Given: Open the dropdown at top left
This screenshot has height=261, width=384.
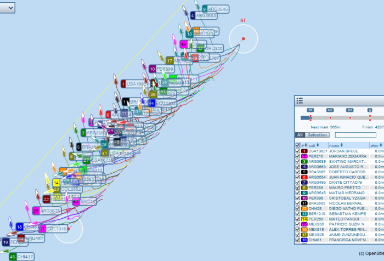Looking at the screenshot, I should 8,8.
